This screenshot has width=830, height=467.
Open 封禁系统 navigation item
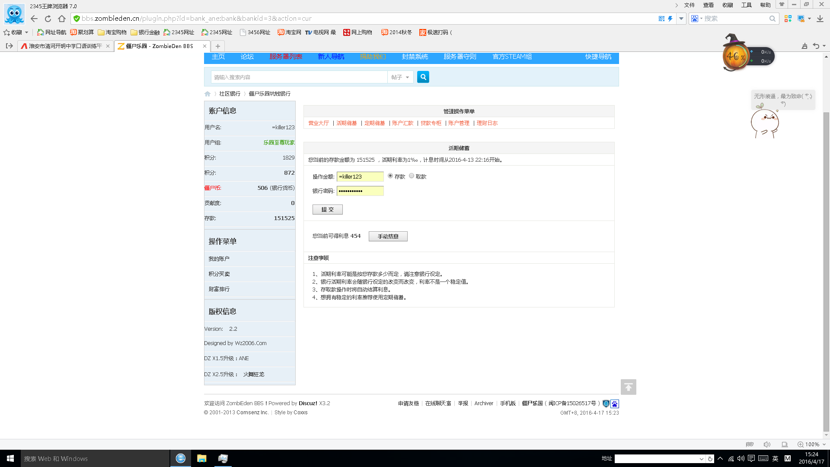tap(415, 57)
